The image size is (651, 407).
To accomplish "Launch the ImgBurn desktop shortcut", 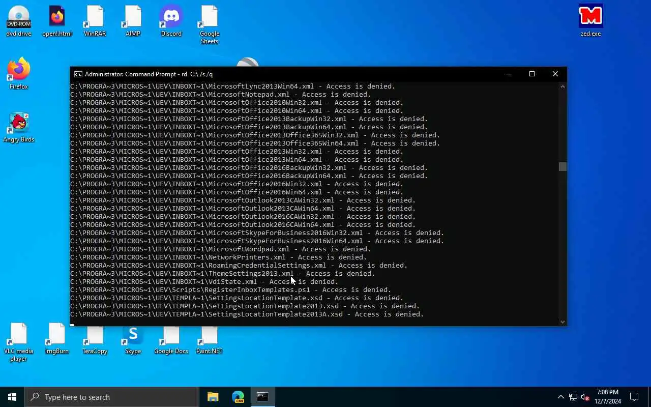I will [x=57, y=339].
